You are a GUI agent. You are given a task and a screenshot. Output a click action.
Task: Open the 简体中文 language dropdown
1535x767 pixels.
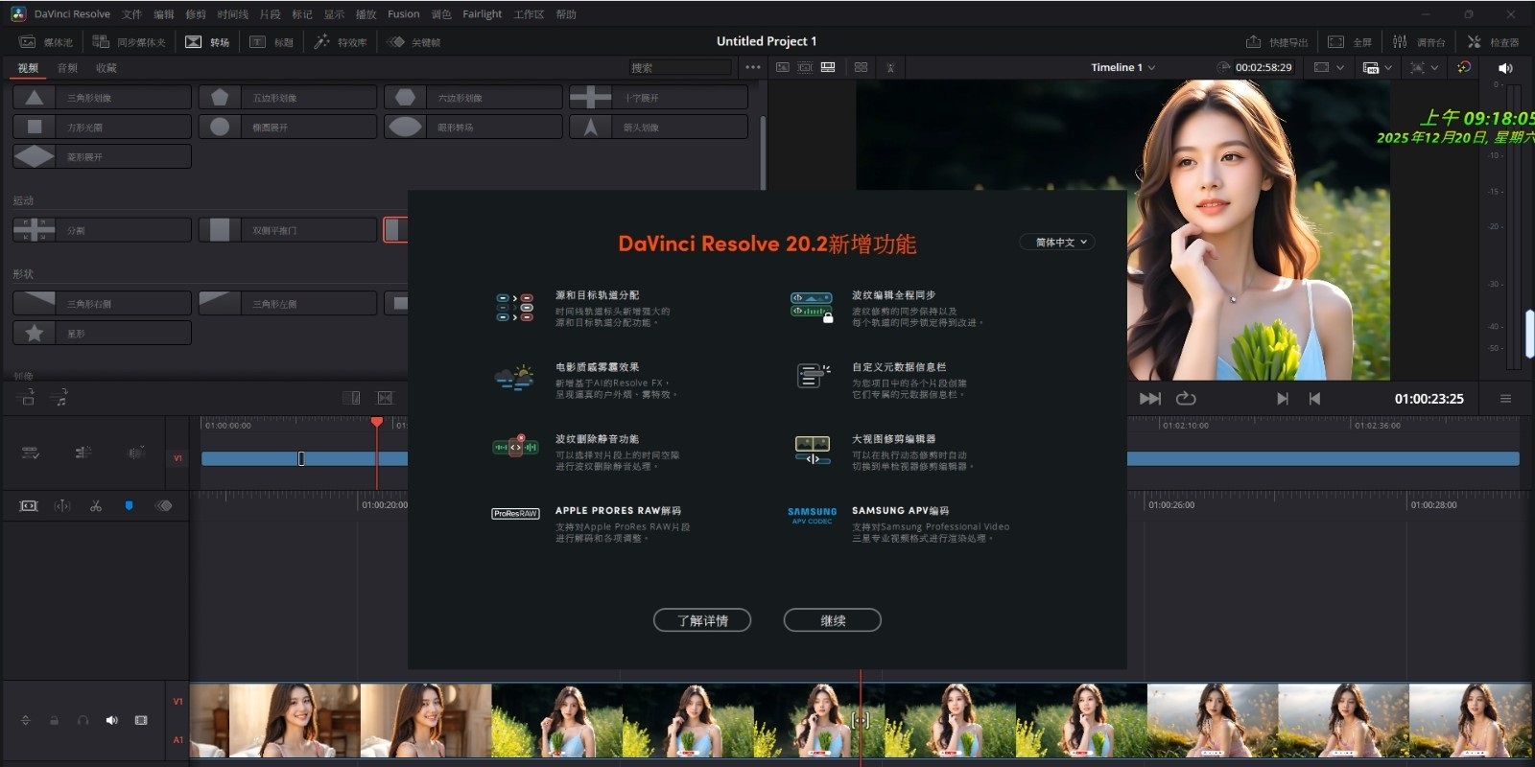point(1057,243)
